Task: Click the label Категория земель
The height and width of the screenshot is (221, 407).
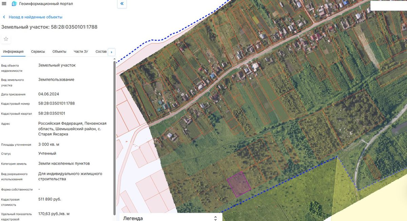Action: pos(14,164)
